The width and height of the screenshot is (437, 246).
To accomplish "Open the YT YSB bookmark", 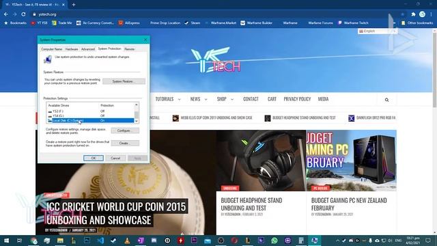I will tap(39, 23).
